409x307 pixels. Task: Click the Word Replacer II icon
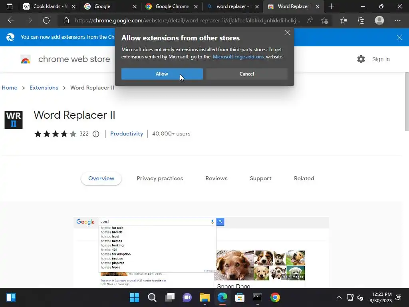(x=14, y=120)
